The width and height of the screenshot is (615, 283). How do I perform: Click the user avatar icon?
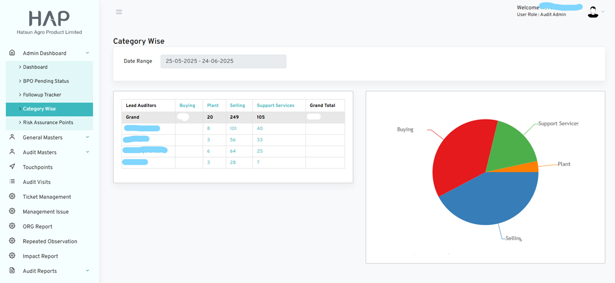593,12
